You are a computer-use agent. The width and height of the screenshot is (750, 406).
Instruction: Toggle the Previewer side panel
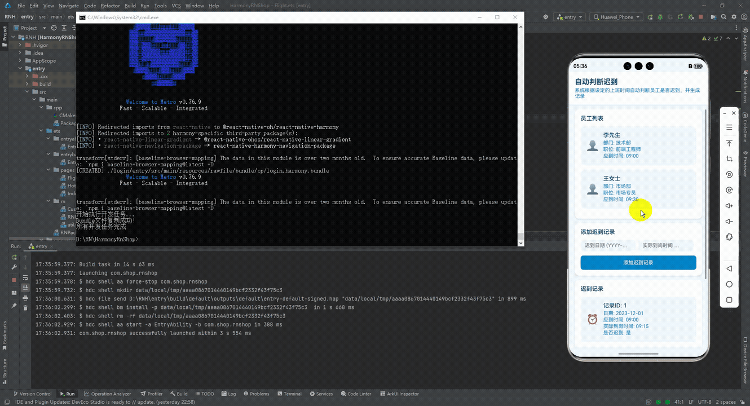[x=745, y=163]
